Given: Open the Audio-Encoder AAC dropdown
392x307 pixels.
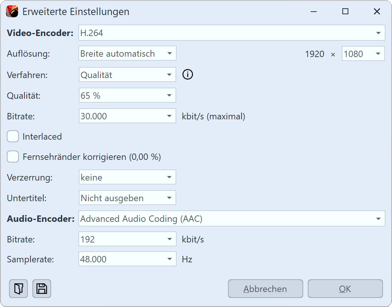Looking at the screenshot, I should pyautogui.click(x=231, y=219).
